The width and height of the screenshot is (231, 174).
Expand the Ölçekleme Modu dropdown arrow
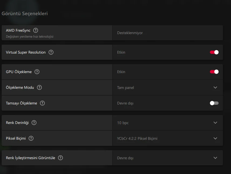tap(215, 87)
